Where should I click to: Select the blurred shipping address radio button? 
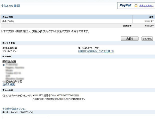point(4,65)
